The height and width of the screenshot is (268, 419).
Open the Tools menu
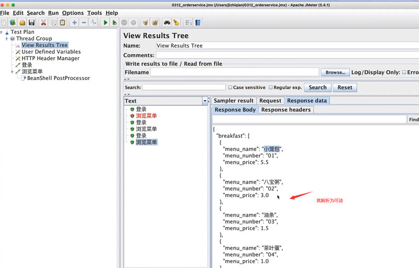94,13
